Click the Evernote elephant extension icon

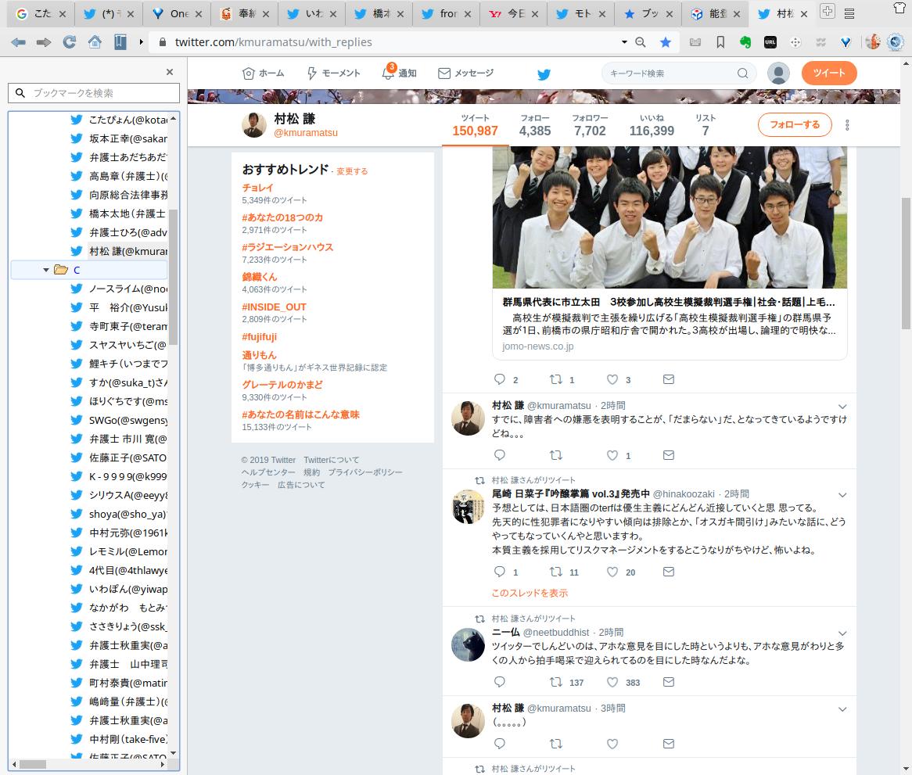tap(745, 42)
